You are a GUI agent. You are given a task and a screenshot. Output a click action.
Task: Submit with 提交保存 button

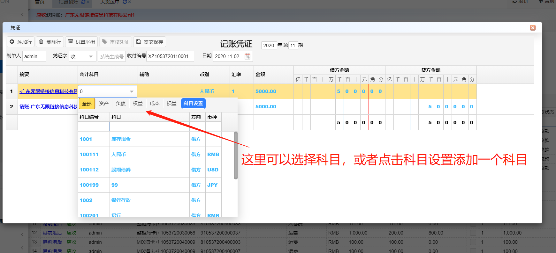(149, 42)
